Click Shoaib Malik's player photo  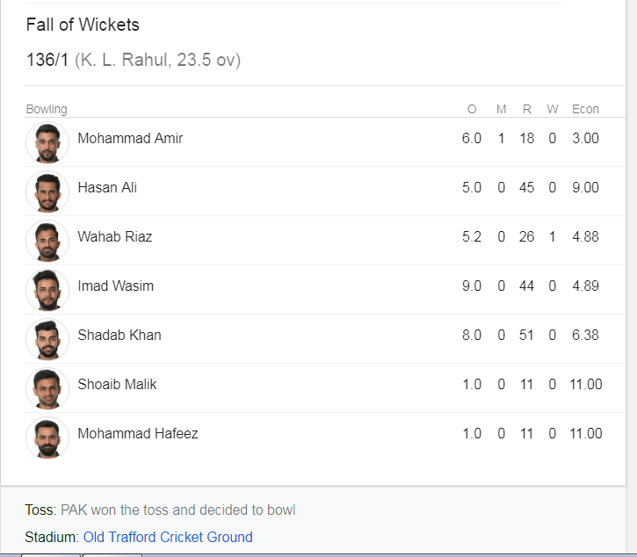(x=47, y=388)
